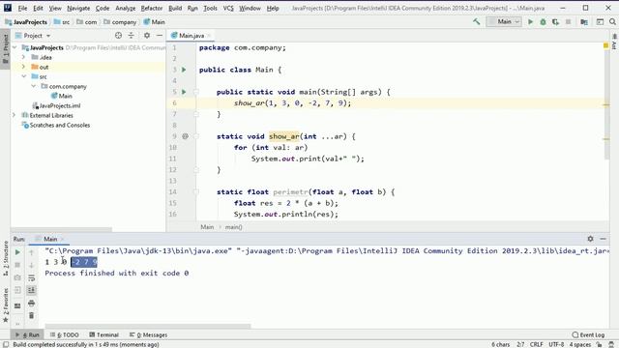Open the 6: TODO tool tab
This screenshot has height=348, width=619.
[x=65, y=335]
